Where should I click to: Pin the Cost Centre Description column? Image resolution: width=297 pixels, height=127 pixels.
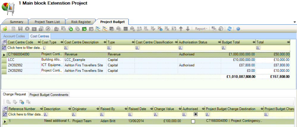pos(103,42)
